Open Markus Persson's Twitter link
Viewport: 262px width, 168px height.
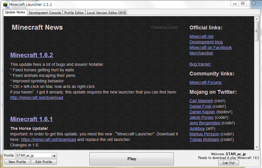point(204,134)
